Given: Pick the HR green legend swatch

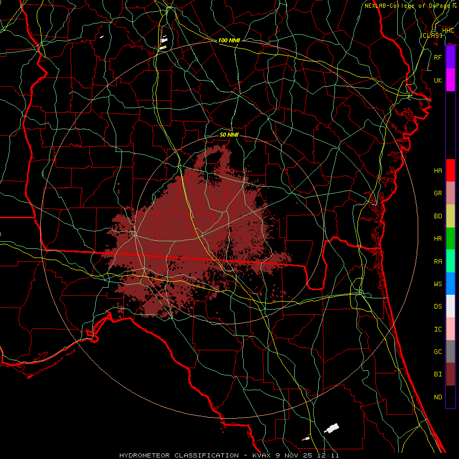Looking at the screenshot, I should (450, 238).
